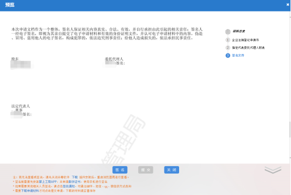This screenshot has height=195, width=291.
Task: Click the 签名通知 link in the notes
Action: 69,186
